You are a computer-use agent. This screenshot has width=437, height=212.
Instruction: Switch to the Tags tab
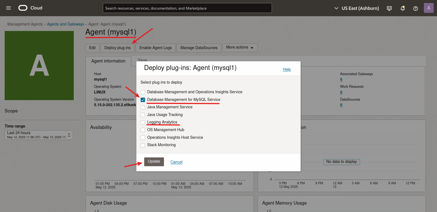click(142, 60)
